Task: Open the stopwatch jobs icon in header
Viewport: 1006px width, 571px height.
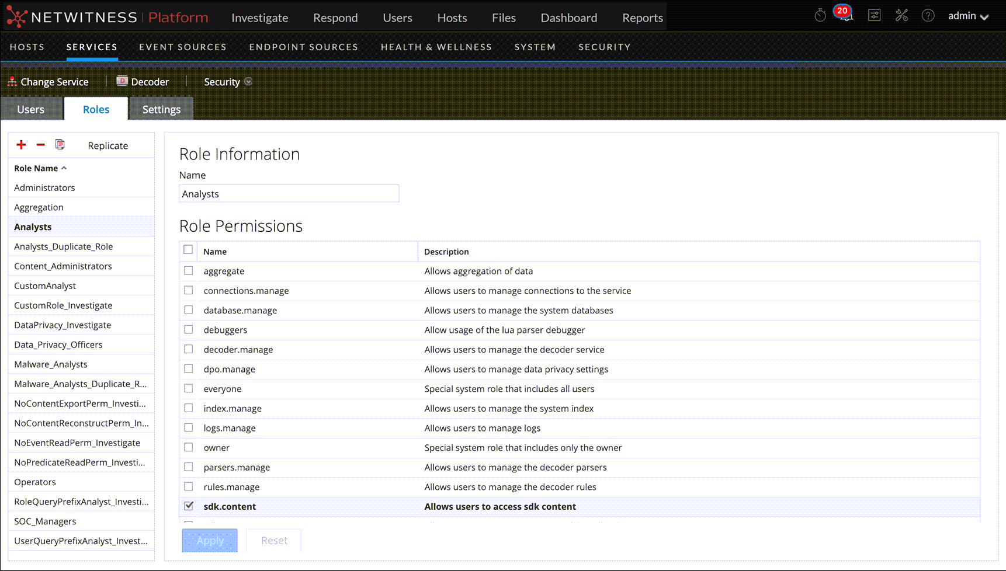Action: 820,16
